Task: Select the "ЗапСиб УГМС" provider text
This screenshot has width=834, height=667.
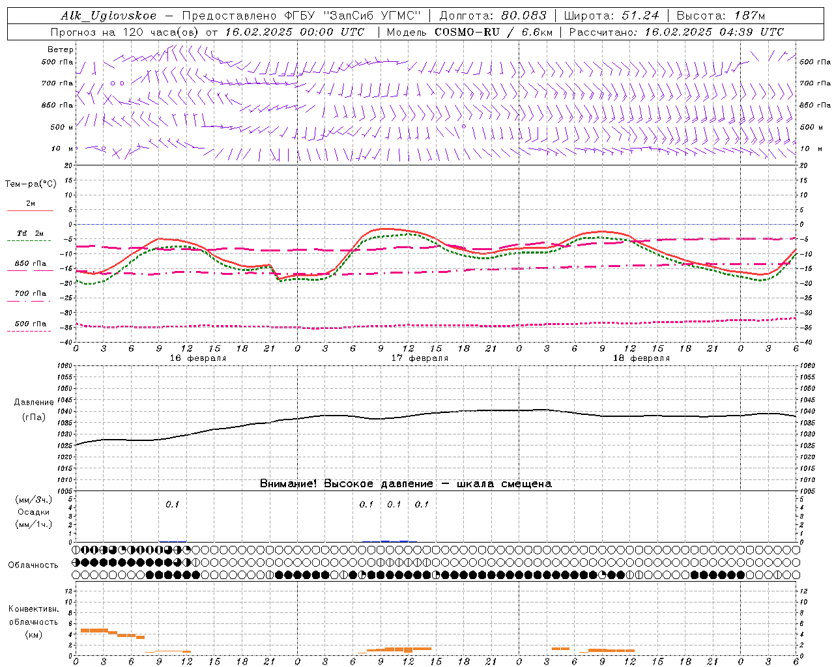Action: [371, 16]
